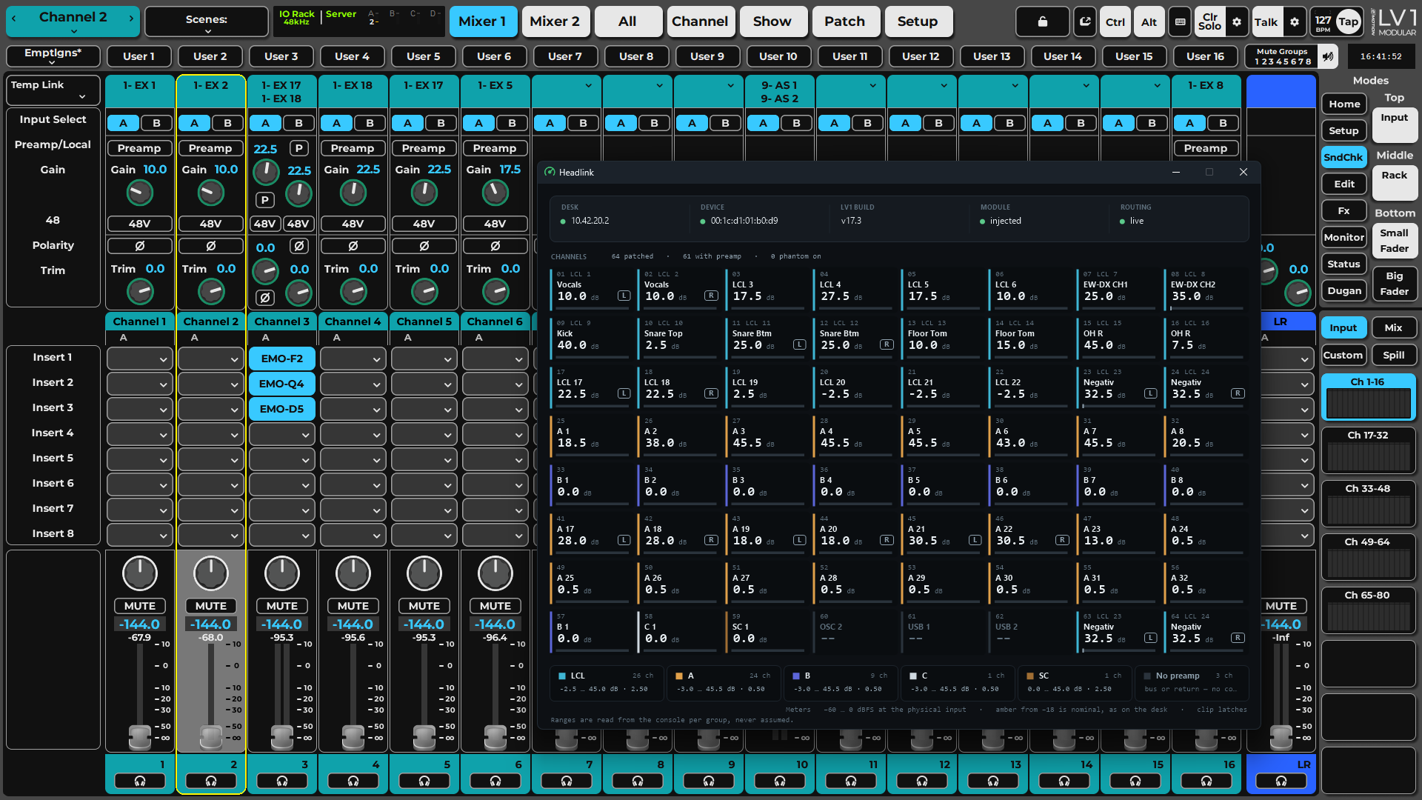This screenshot has width=1422, height=800.
Task: Click headphone cue icon for channel 12
Action: point(922,781)
